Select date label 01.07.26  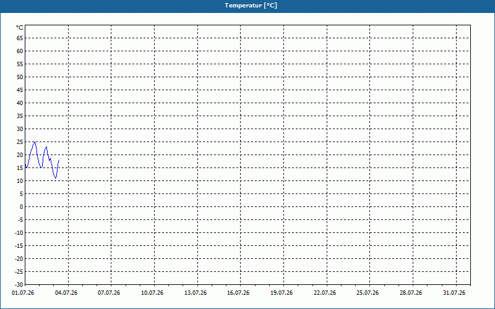pyautogui.click(x=23, y=293)
